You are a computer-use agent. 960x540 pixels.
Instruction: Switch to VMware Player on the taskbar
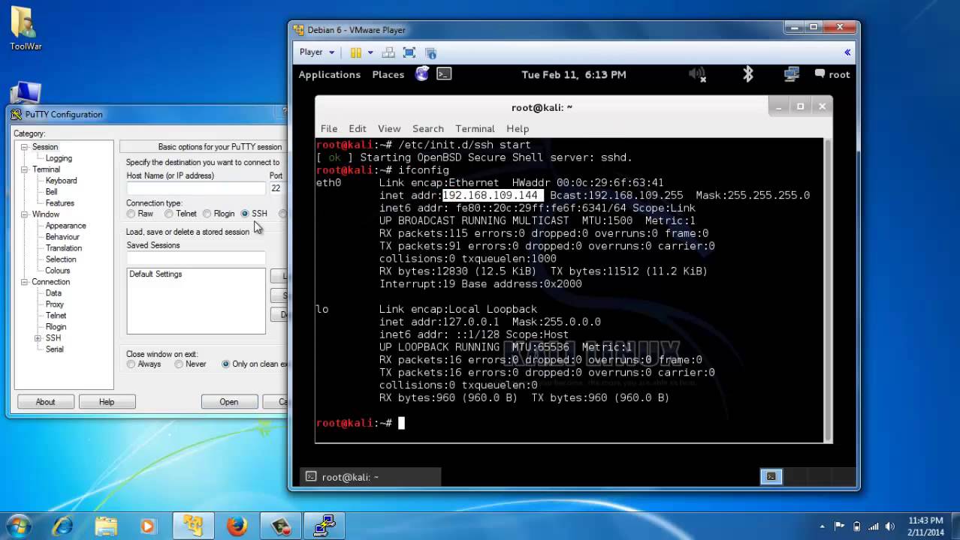(x=194, y=526)
